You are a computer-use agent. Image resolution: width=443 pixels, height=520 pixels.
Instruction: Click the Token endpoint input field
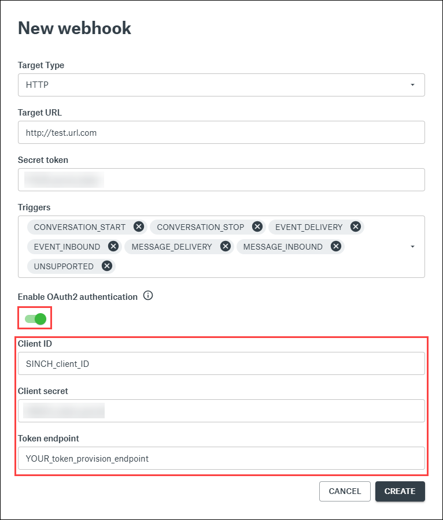tap(221, 458)
